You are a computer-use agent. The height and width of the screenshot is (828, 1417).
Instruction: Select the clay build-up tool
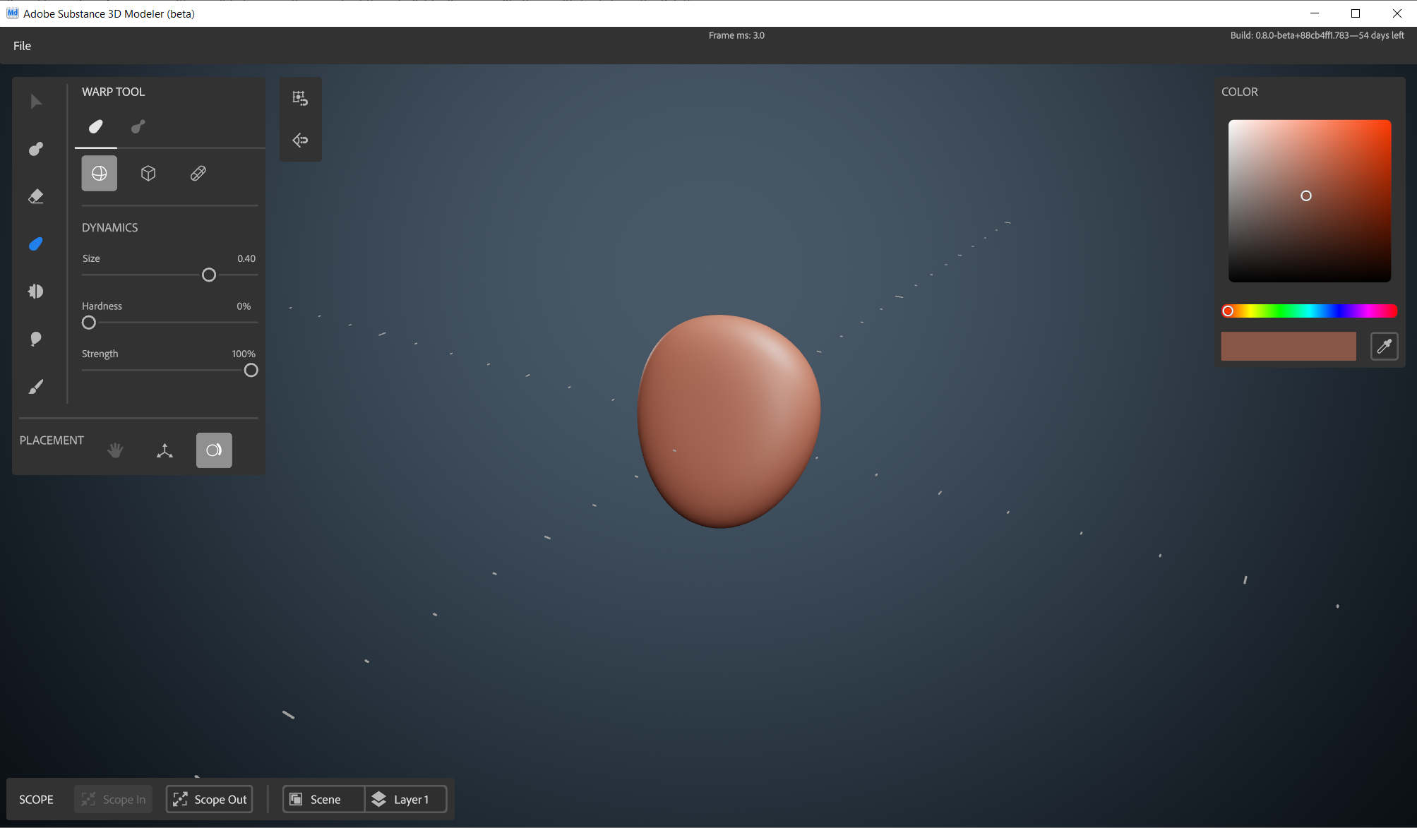pyautogui.click(x=36, y=149)
